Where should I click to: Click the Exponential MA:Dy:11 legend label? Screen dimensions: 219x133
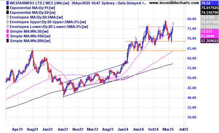point(32,8)
